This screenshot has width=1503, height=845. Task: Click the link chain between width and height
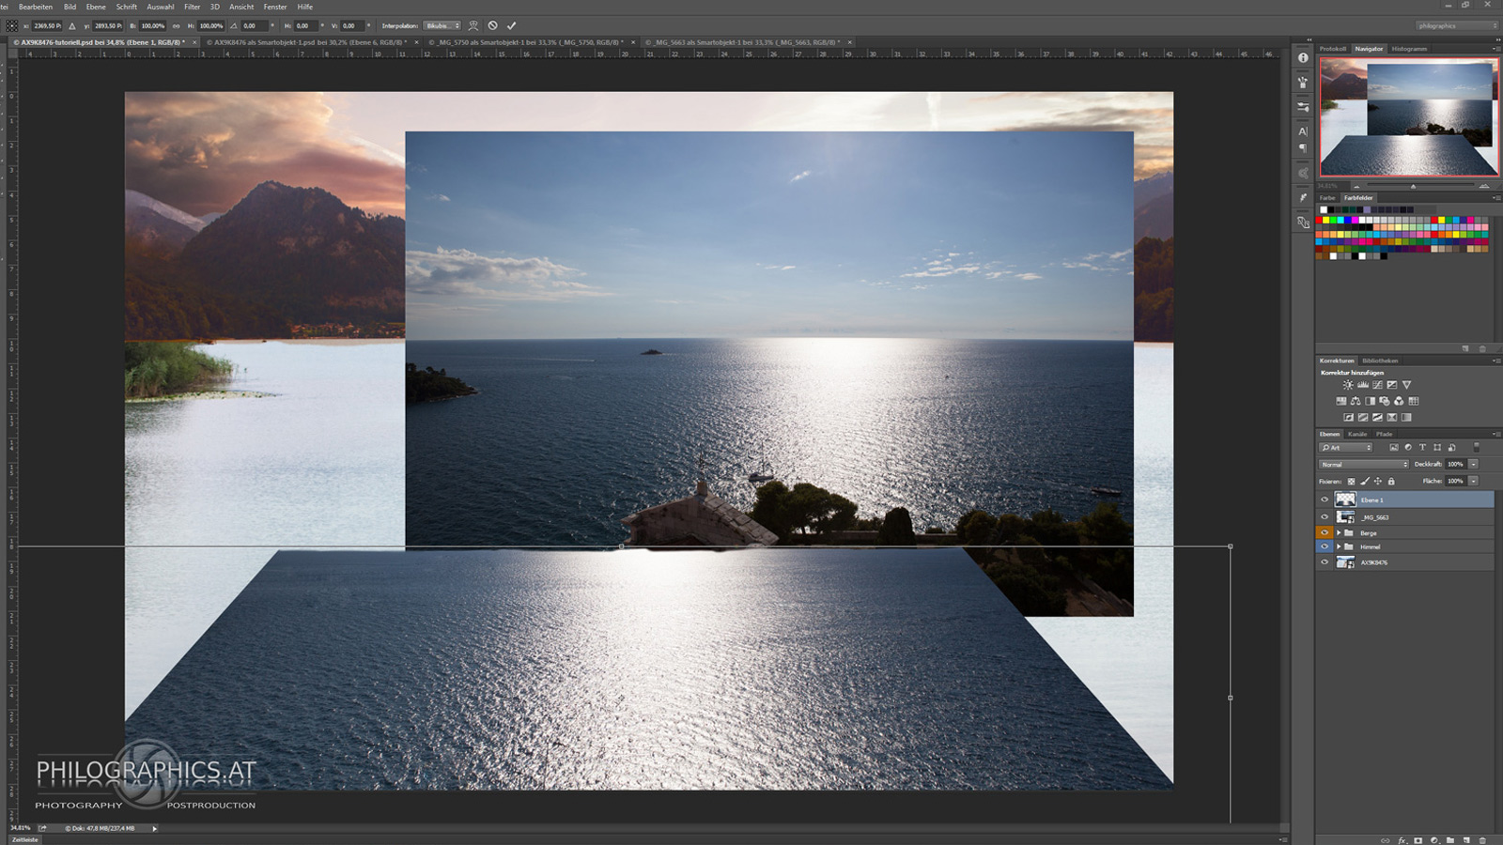click(176, 25)
